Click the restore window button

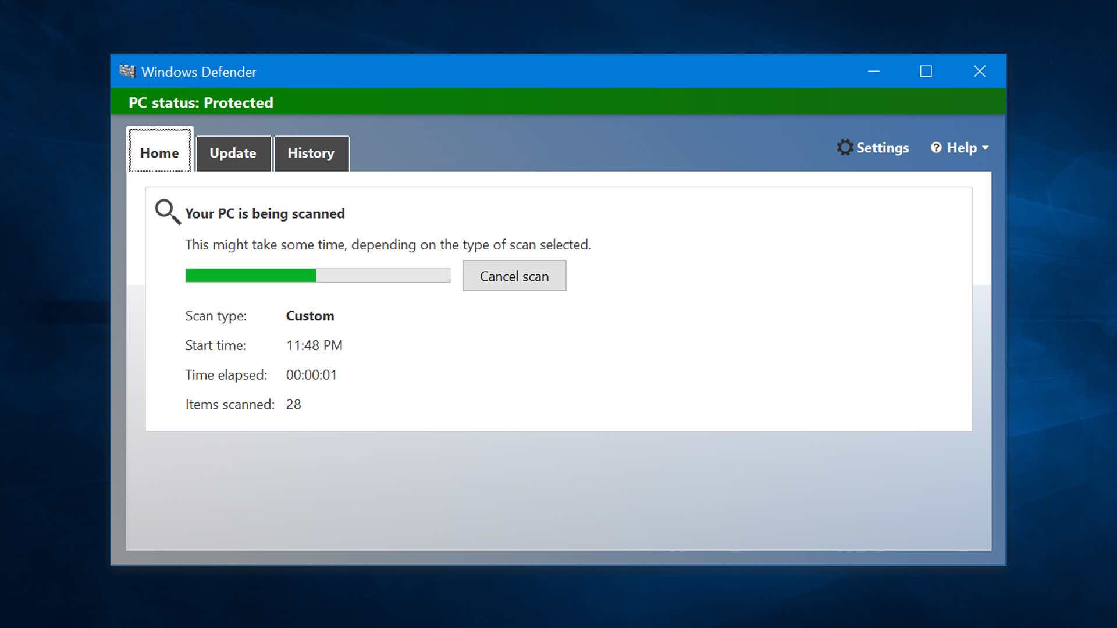tap(926, 72)
